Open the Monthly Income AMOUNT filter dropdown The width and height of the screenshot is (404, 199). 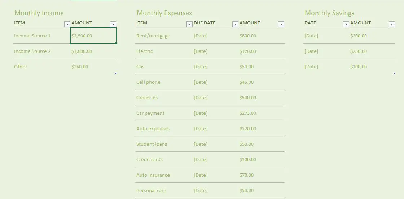113,24
